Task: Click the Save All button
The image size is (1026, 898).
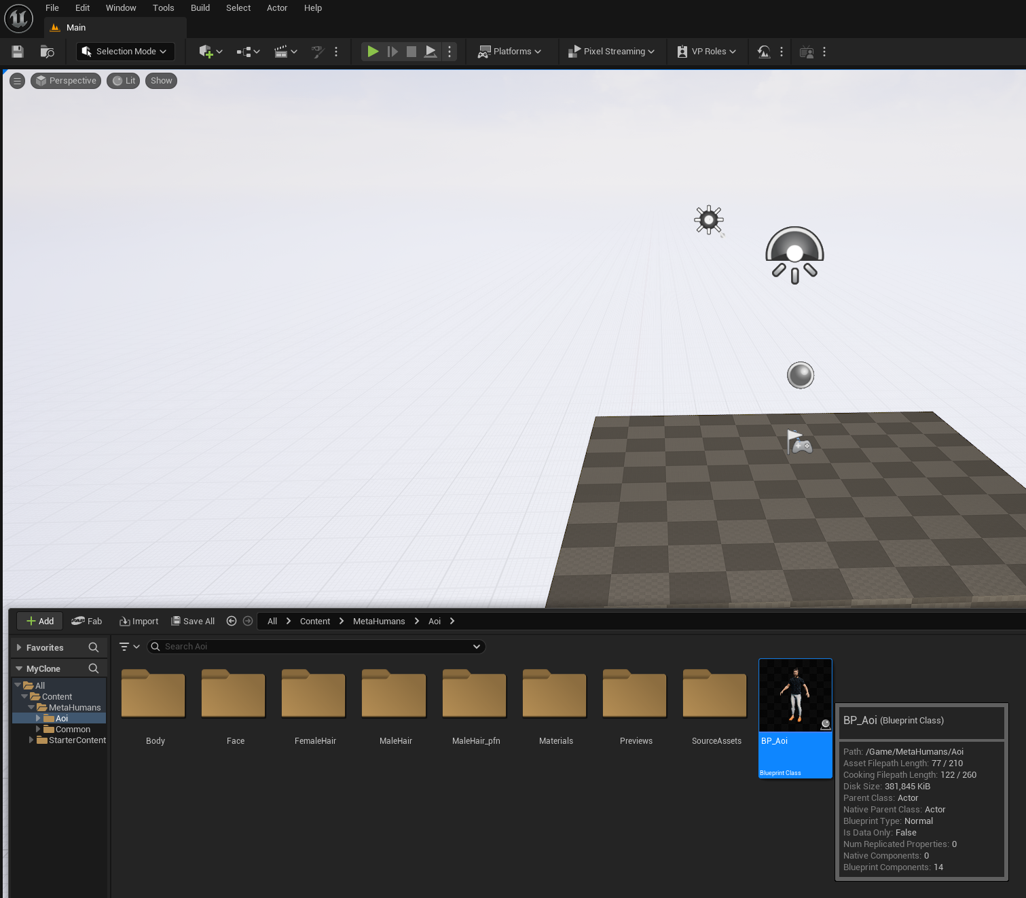Action: point(193,621)
